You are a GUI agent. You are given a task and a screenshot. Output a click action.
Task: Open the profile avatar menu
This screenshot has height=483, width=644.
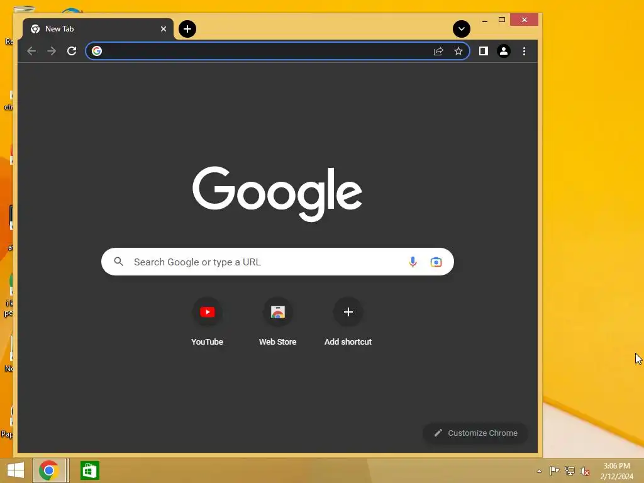click(504, 51)
